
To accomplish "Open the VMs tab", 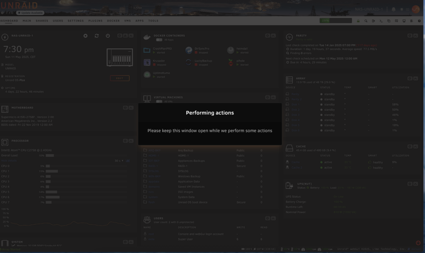I will coord(127,21).
